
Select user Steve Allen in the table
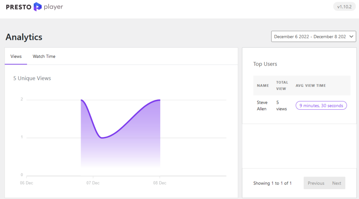click(262, 105)
